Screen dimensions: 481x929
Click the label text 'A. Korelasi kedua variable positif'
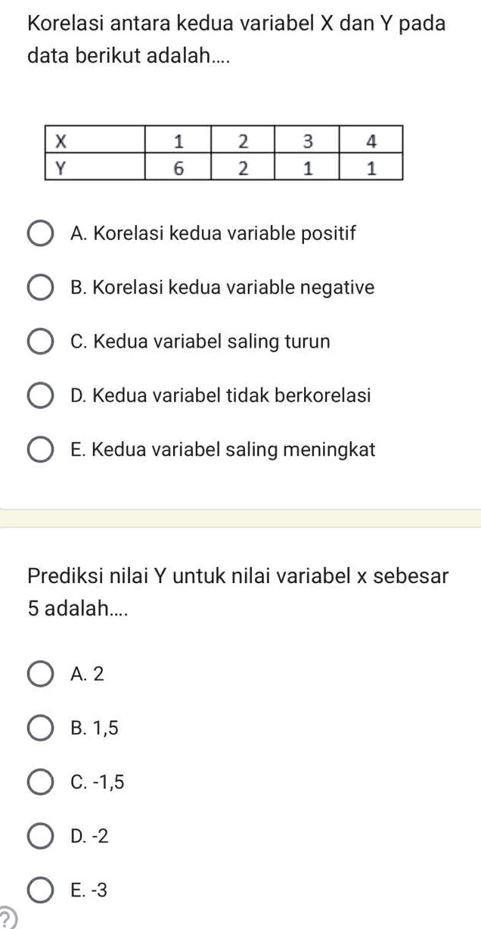[214, 232]
